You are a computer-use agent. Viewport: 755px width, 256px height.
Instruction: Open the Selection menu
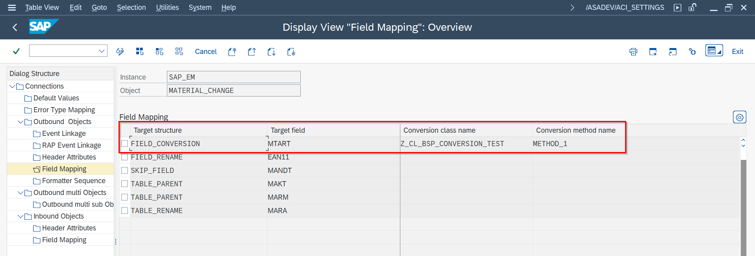click(x=131, y=7)
